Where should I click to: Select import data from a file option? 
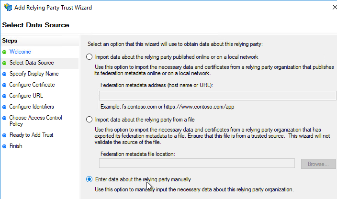click(89, 120)
